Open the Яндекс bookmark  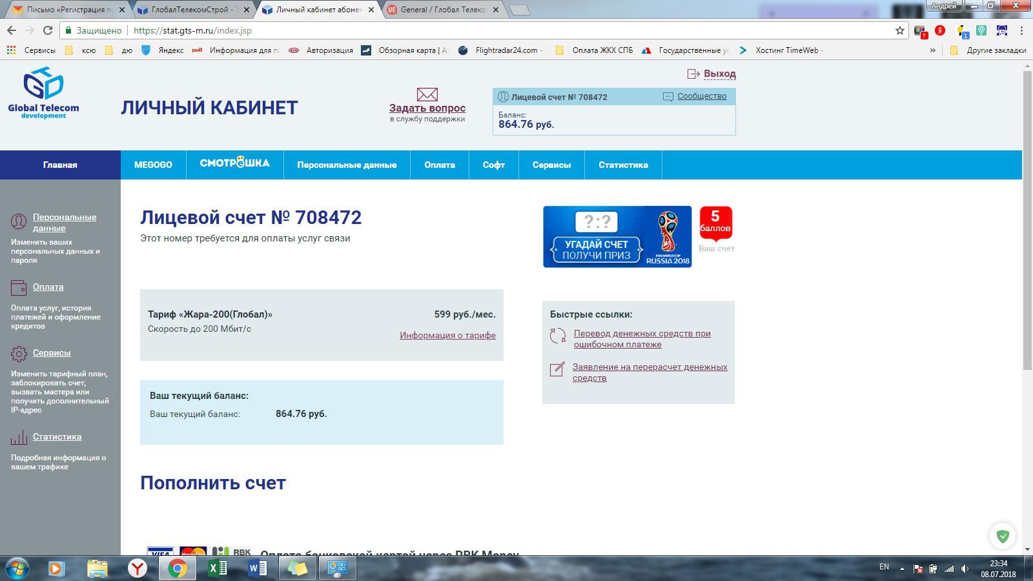point(162,50)
